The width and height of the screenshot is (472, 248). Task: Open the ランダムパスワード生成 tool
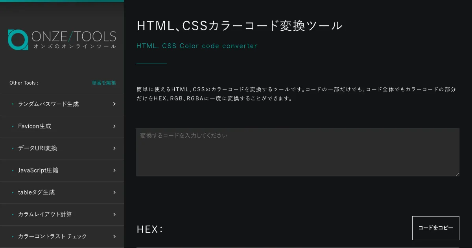click(48, 104)
